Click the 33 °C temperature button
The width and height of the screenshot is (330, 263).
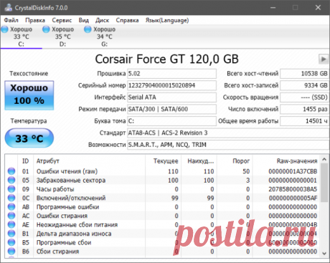[29, 138]
